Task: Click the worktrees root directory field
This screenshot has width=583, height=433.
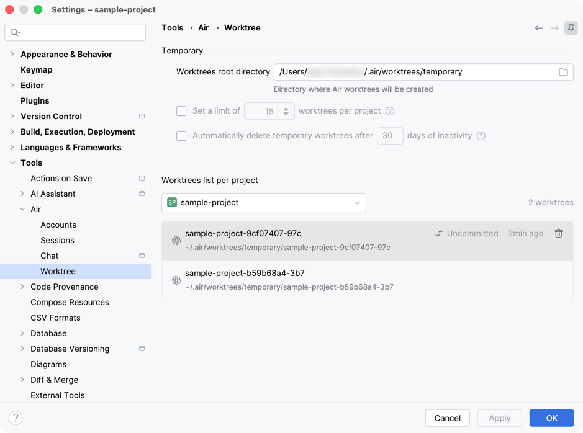Action: [x=423, y=72]
